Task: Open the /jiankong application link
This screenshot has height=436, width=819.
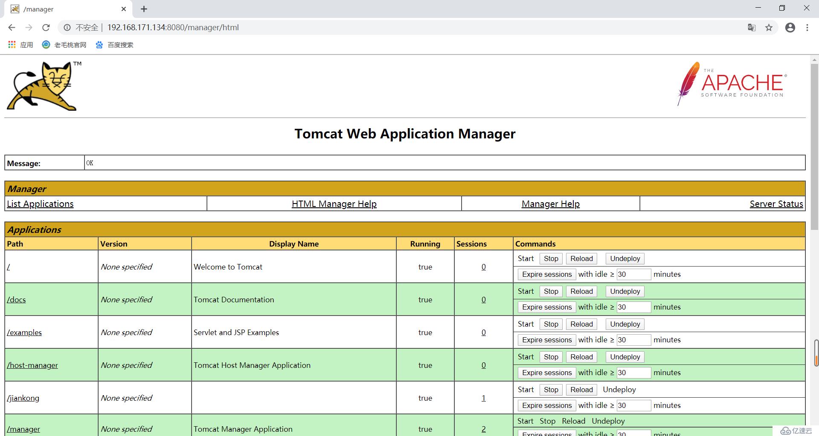Action: [23, 398]
